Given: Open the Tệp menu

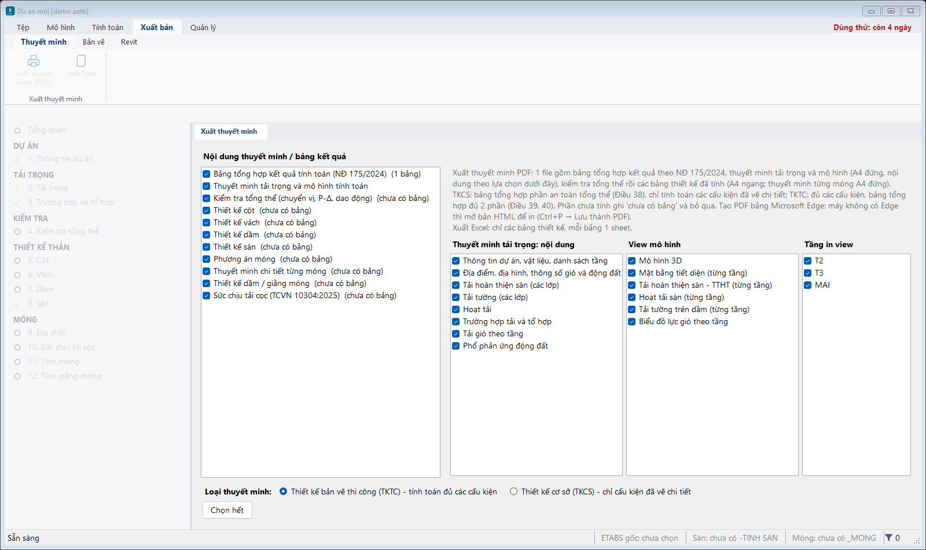Looking at the screenshot, I should coord(23,27).
